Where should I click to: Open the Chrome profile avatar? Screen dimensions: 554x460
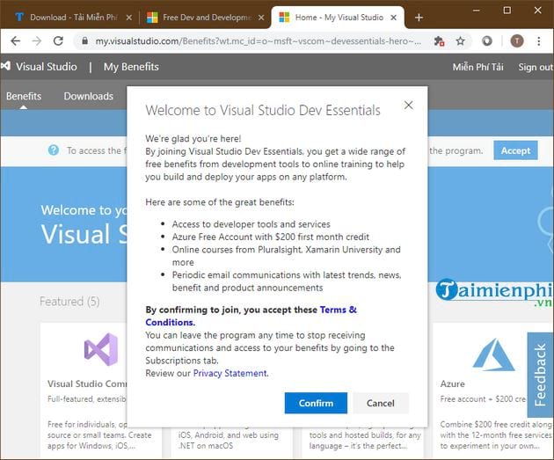coord(517,41)
